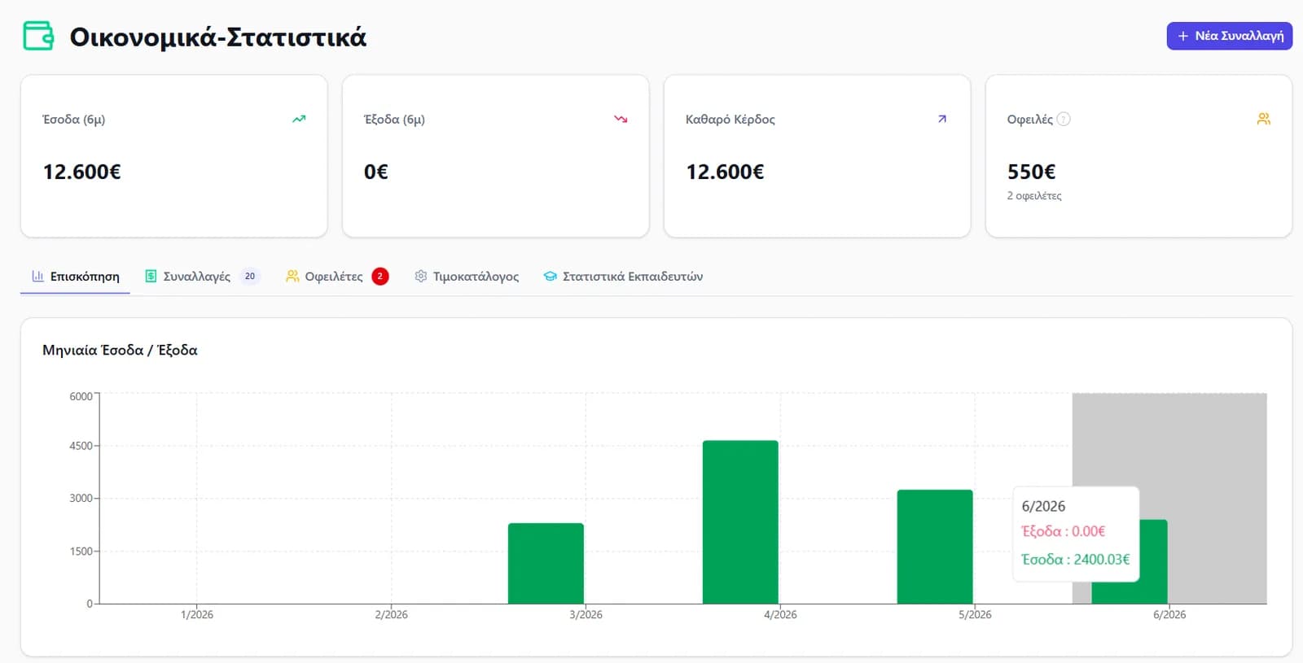Open the Τιμοκατάλογος tab
Screen dimensions: 1303x663
pos(466,277)
